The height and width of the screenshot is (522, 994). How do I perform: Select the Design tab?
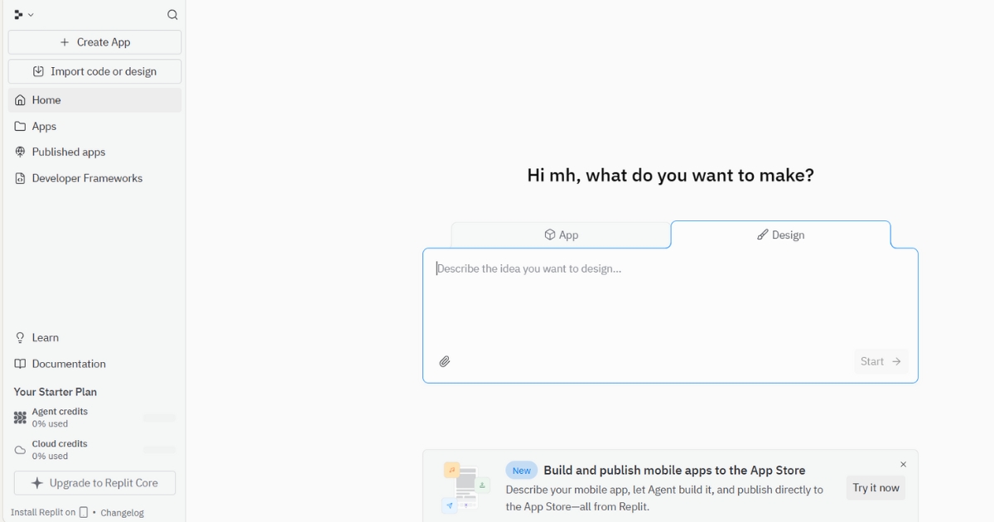tap(780, 235)
